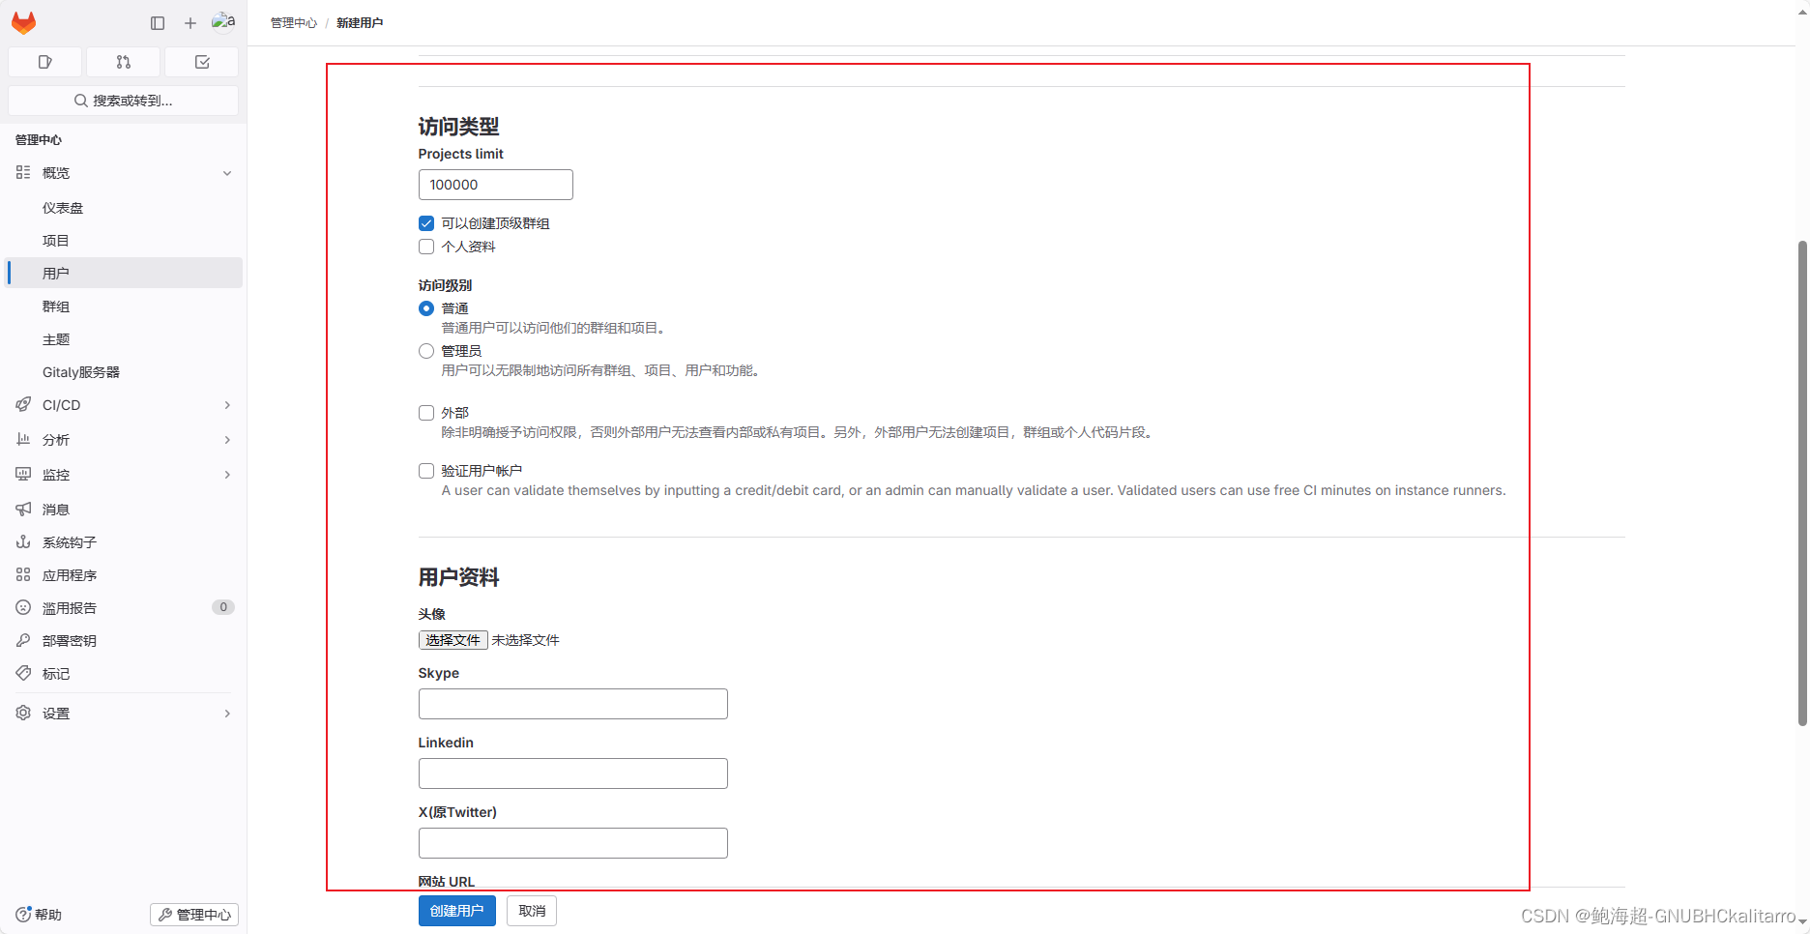Open 群组 in the sidebar
1810x934 pixels.
click(124, 306)
